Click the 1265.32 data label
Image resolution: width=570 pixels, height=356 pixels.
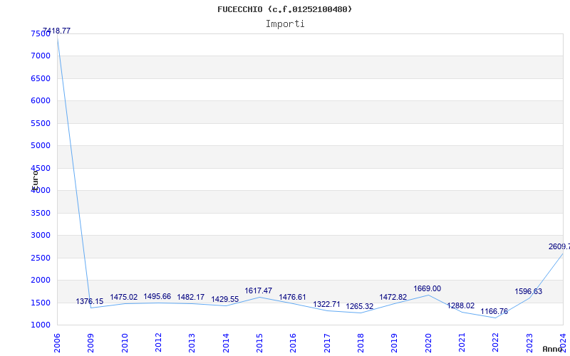click(360, 306)
